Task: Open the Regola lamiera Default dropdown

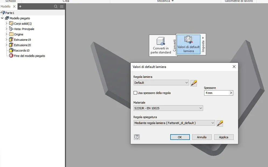Action: 161,83
